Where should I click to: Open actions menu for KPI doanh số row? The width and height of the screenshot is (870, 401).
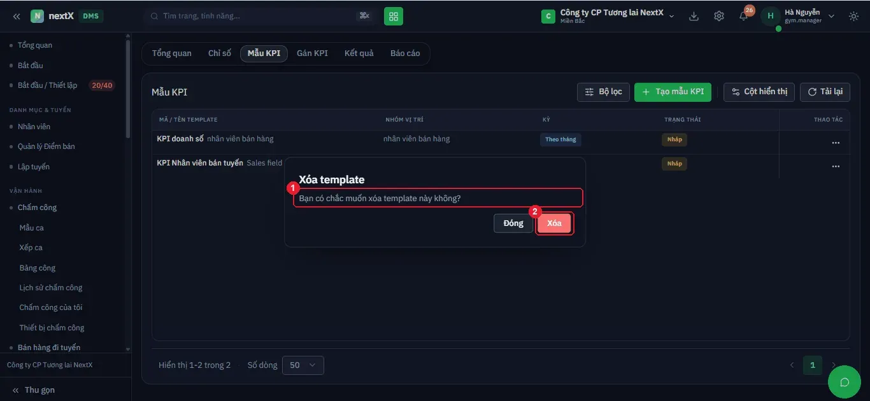coord(836,143)
